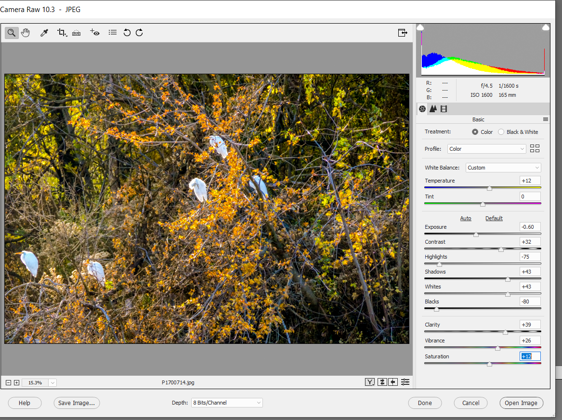This screenshot has width=562, height=420.
Task: Select the Straighten tool
Action: (76, 33)
